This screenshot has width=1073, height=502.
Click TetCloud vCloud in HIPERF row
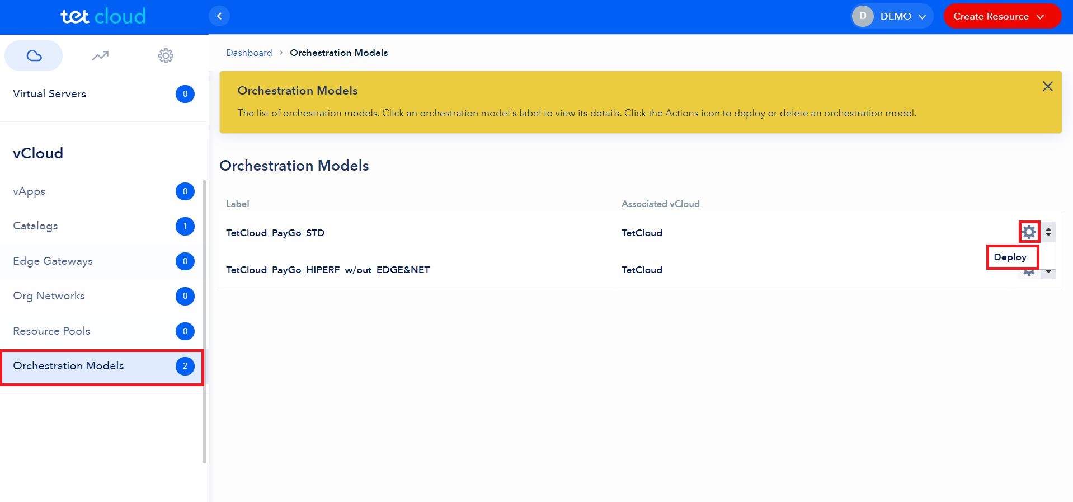pos(642,270)
